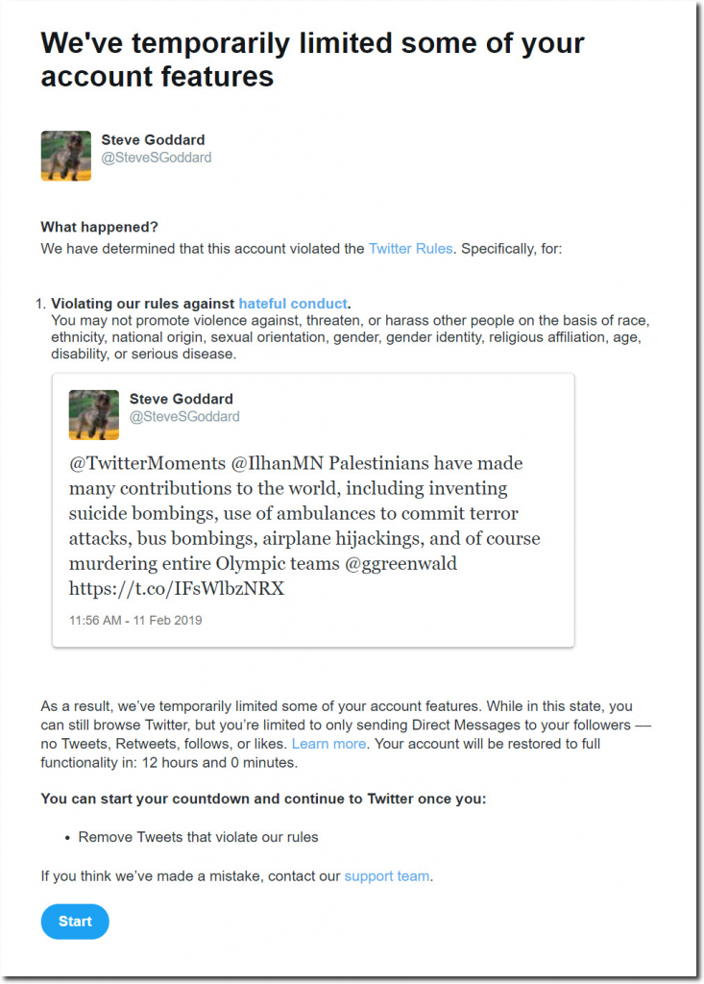Click Steve Goddard's top profile avatar
The width and height of the screenshot is (704, 984).
(x=66, y=156)
